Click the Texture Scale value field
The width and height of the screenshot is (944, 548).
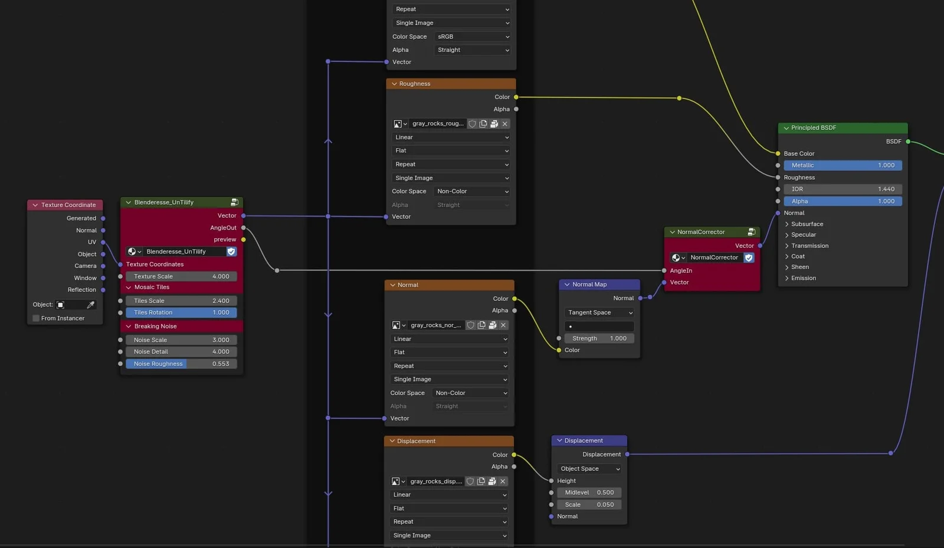pos(181,276)
